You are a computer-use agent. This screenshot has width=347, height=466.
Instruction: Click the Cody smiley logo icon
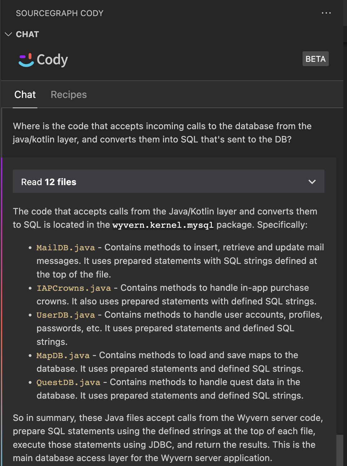click(26, 60)
